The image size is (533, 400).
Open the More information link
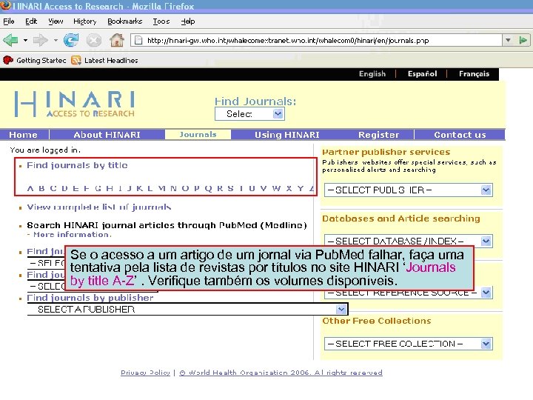[x=71, y=235]
